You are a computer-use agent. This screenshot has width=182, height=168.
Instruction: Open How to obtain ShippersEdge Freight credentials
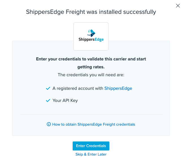(94, 124)
